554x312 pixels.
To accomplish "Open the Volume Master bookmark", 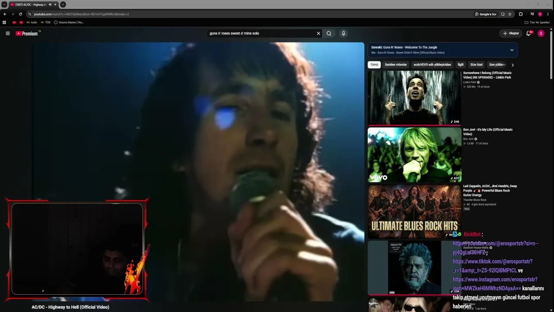I will click(68, 22).
